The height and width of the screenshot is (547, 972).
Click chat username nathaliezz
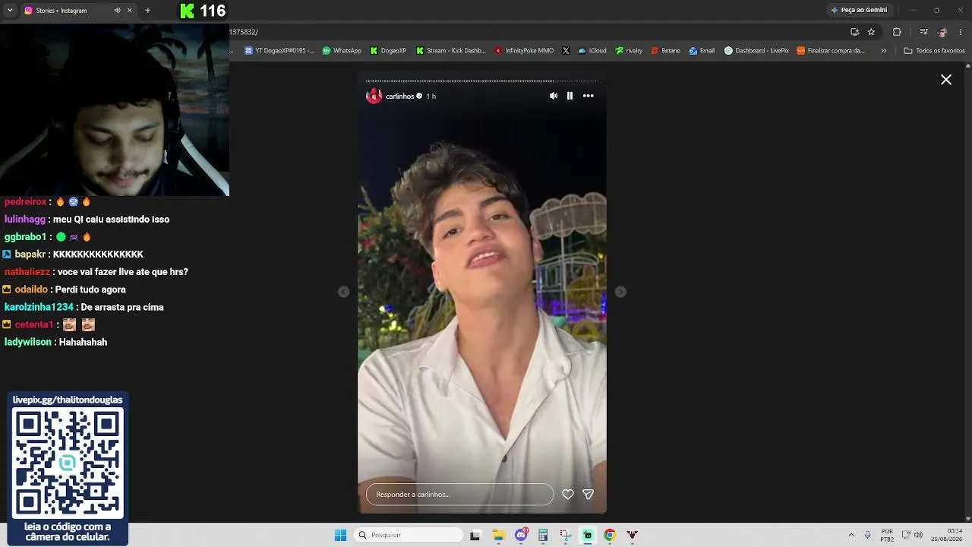click(27, 272)
